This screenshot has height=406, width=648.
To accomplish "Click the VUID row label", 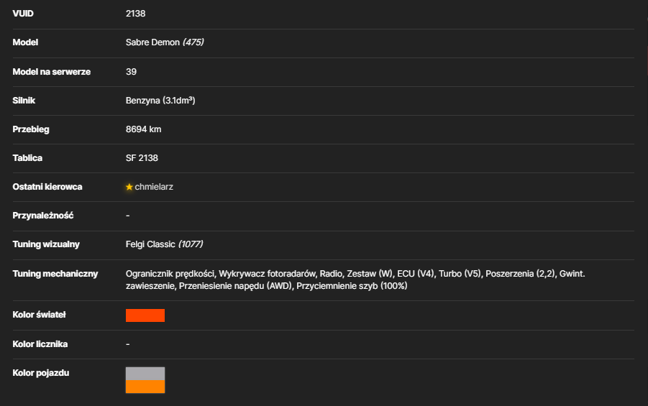I will point(23,14).
